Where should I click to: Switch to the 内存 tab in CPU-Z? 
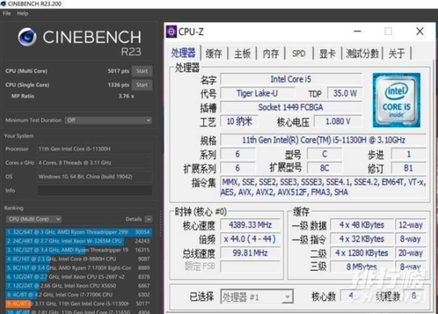coord(271,53)
